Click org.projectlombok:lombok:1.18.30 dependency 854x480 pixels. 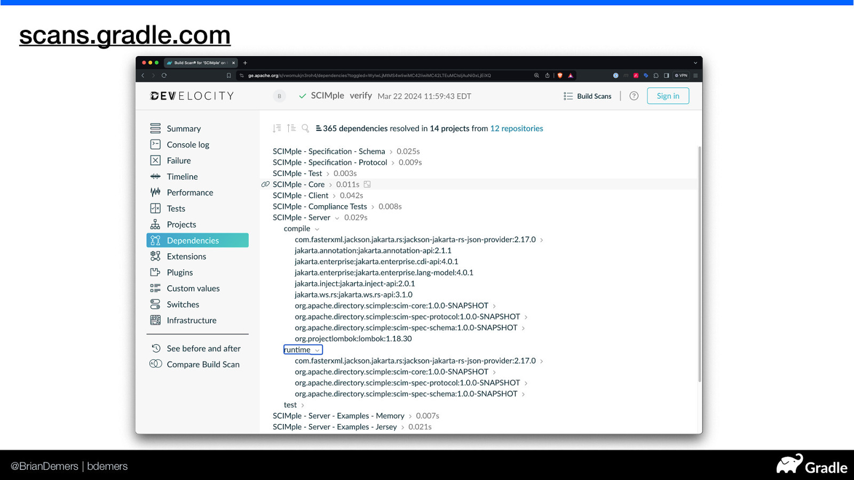tap(353, 339)
